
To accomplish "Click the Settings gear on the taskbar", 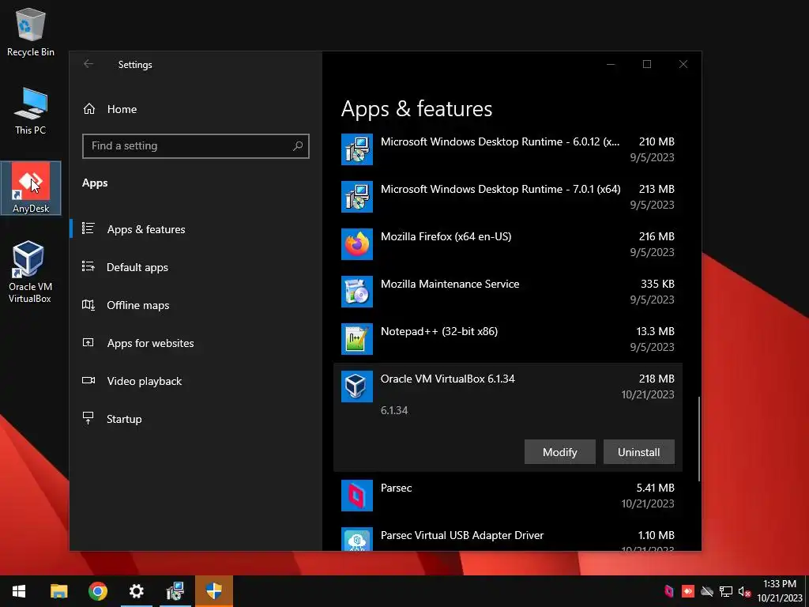I will point(136,591).
